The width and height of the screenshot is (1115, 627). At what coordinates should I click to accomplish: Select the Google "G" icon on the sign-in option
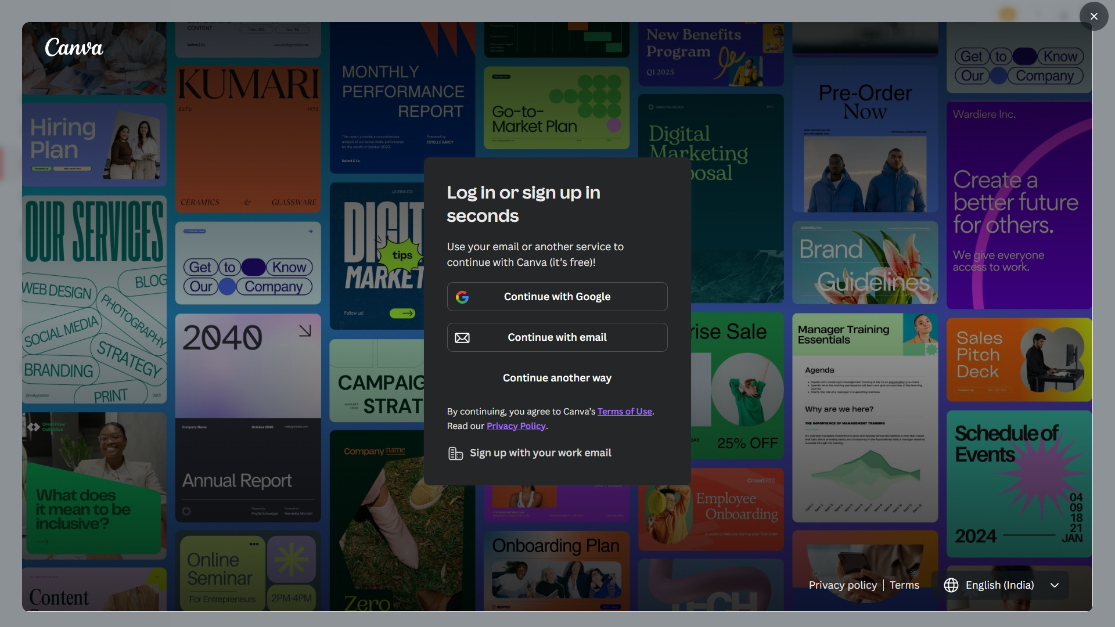click(463, 297)
